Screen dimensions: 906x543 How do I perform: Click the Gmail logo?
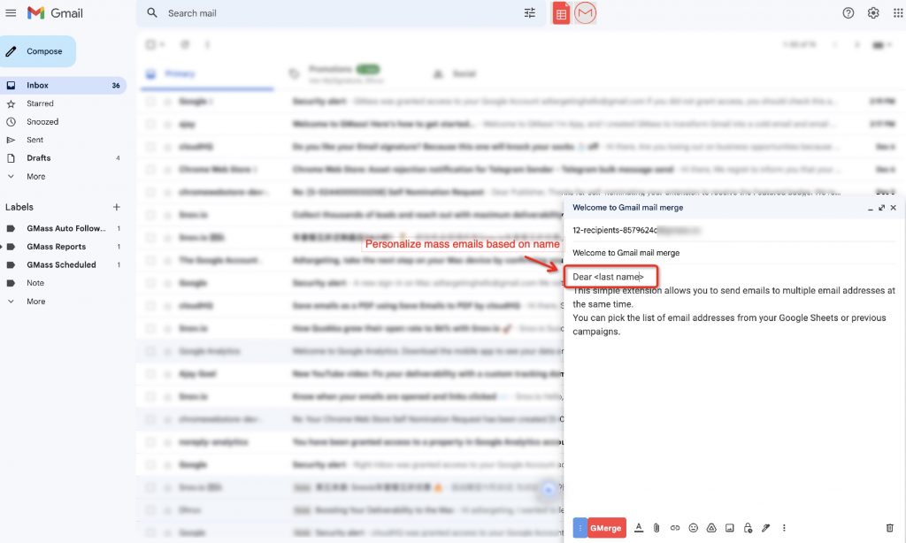(55, 12)
